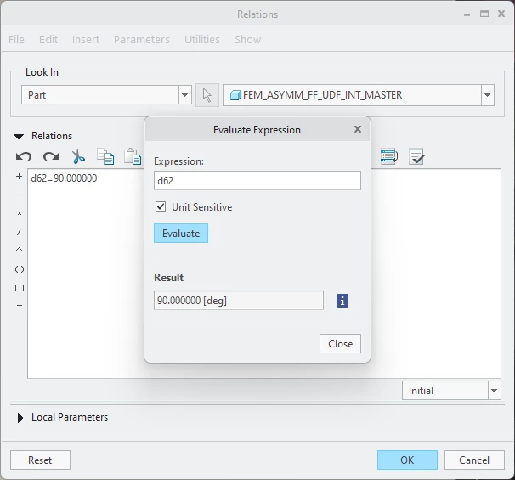Image resolution: width=515 pixels, height=480 pixels.
Task: Verify relations with checkmark icon
Action: pos(416,156)
